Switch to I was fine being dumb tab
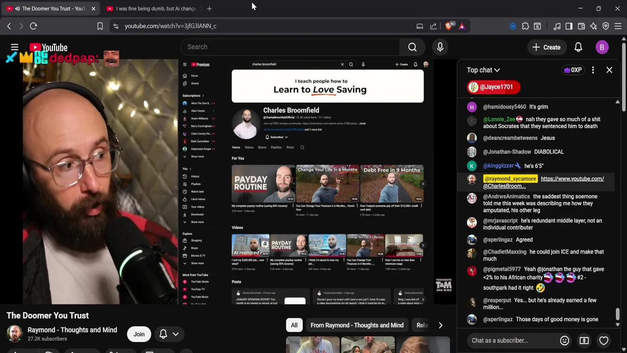Screen dimensions: 627x353 pyautogui.click(x=150, y=8)
